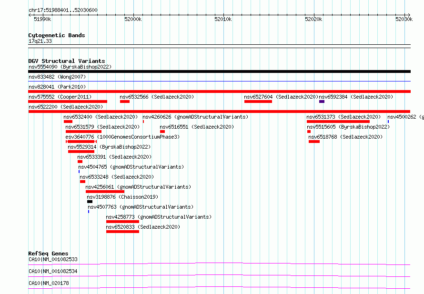424x294 pixels.
Task: Click the 51990k ruler mark
Action: [x=42, y=19]
